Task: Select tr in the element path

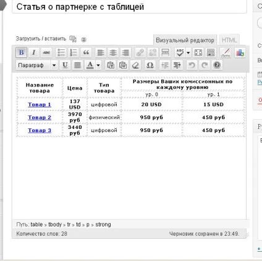Action: tap(69, 225)
